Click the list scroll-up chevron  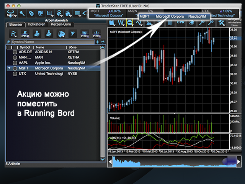[x=103, y=48]
